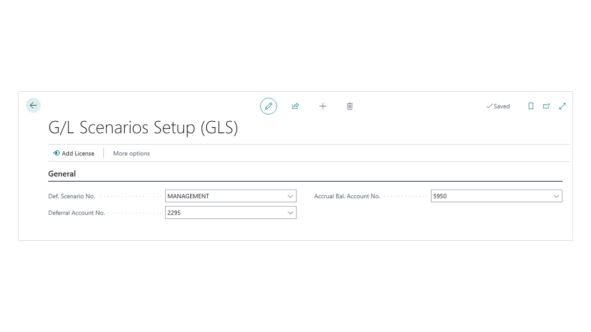Open the share icon

[295, 106]
